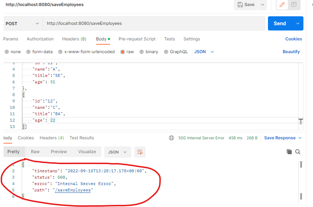The image size is (313, 207).
Task: Open the Pre-request Script tab
Action: (x=137, y=39)
